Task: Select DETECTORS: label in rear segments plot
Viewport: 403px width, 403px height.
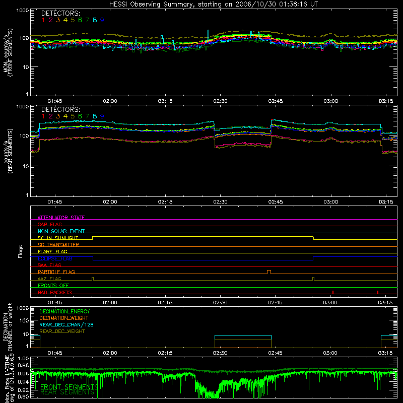Action: 60,109
